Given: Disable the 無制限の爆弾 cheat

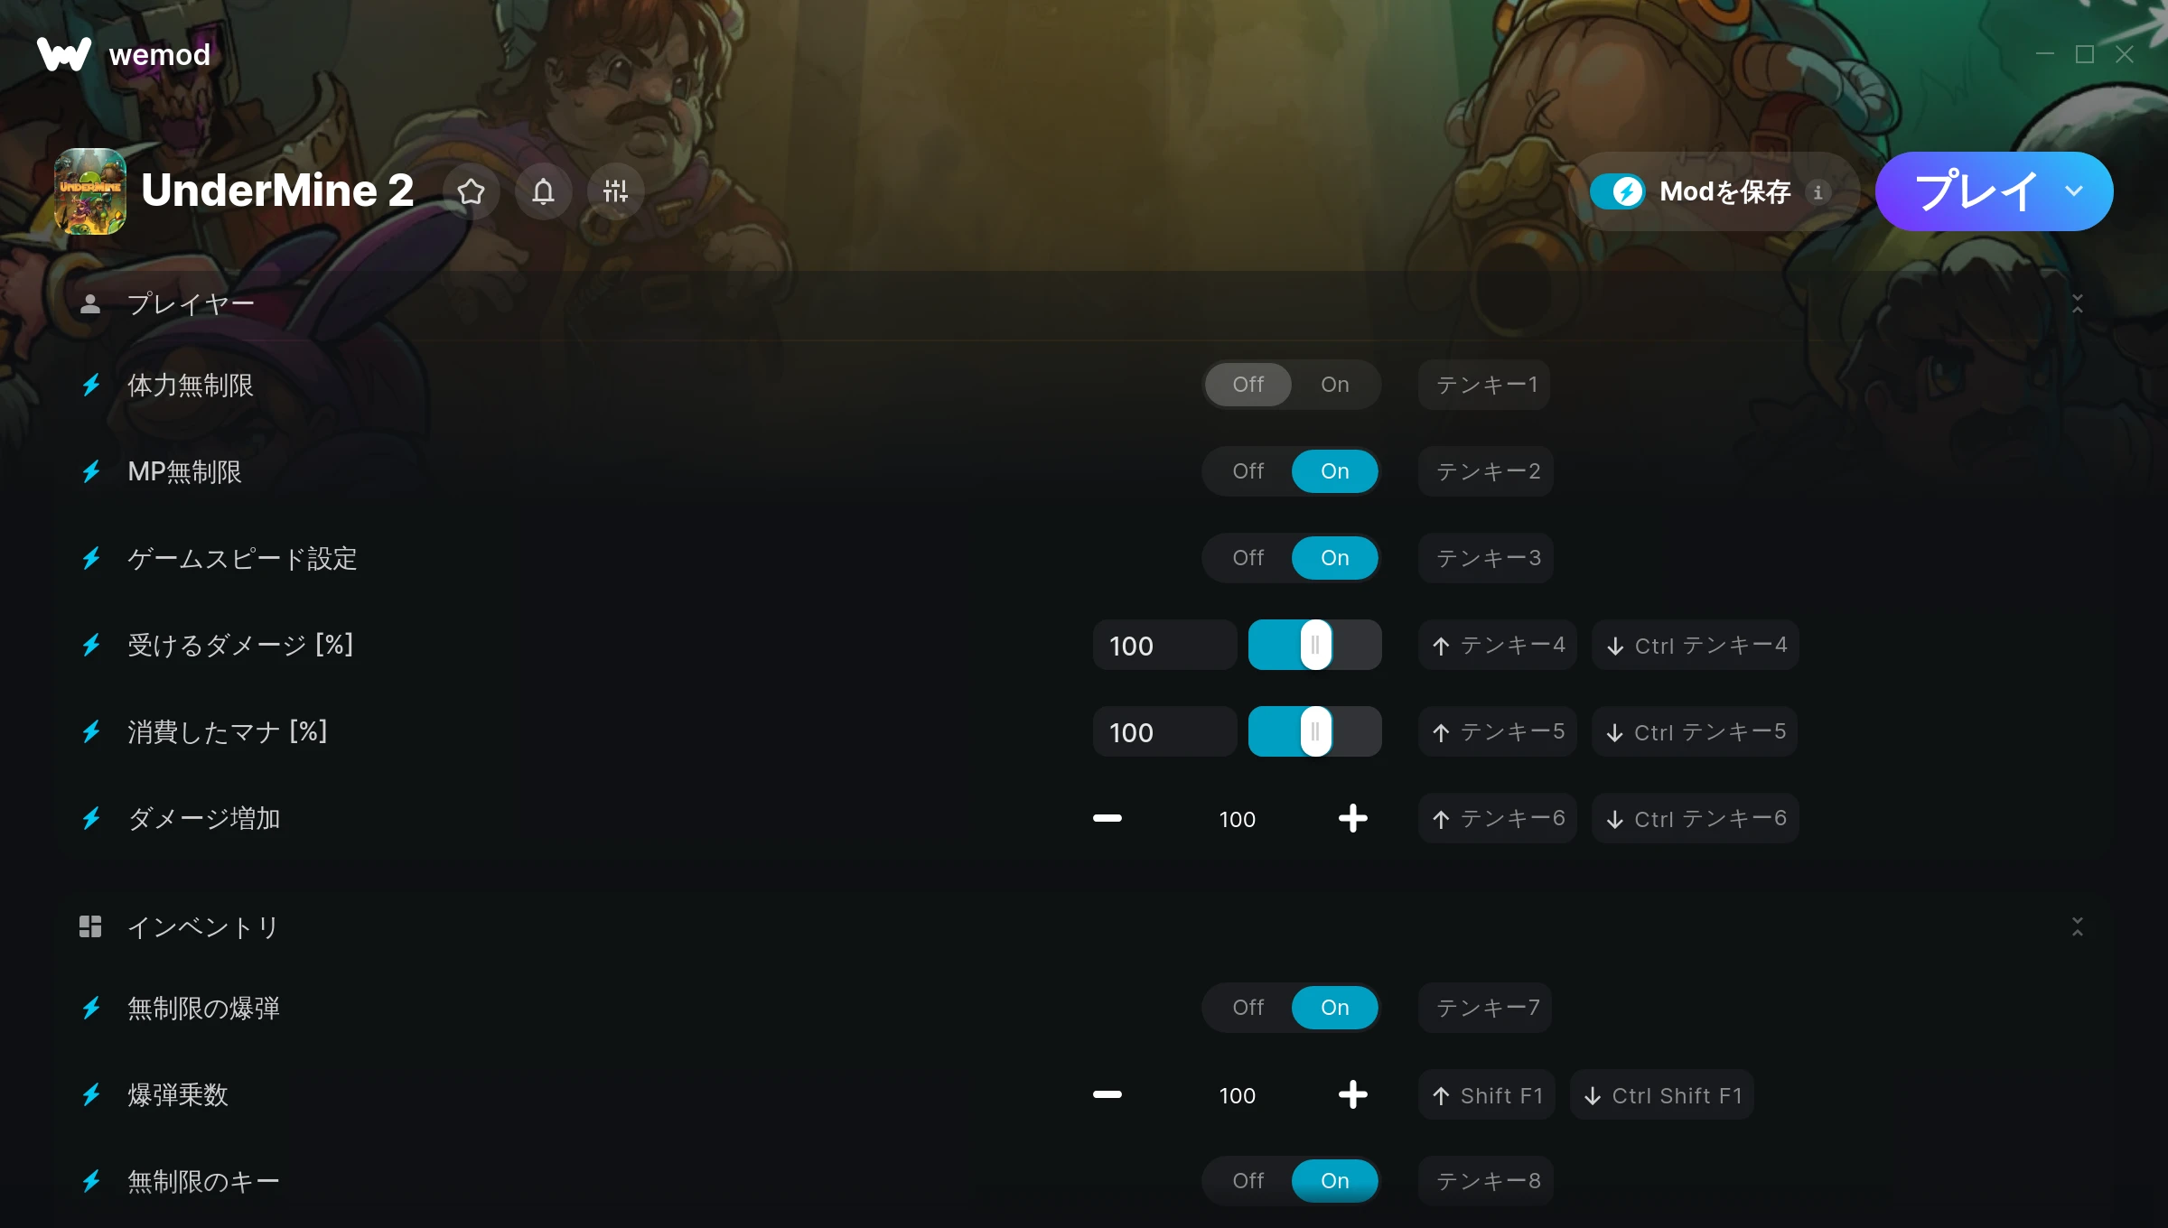Looking at the screenshot, I should point(1248,1008).
